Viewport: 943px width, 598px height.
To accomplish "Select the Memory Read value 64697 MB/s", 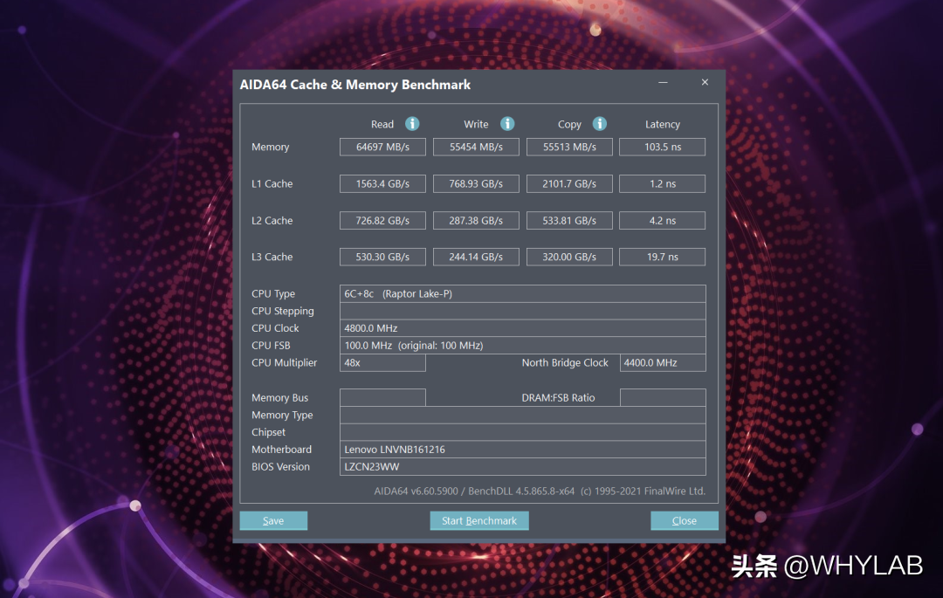I will [x=382, y=148].
